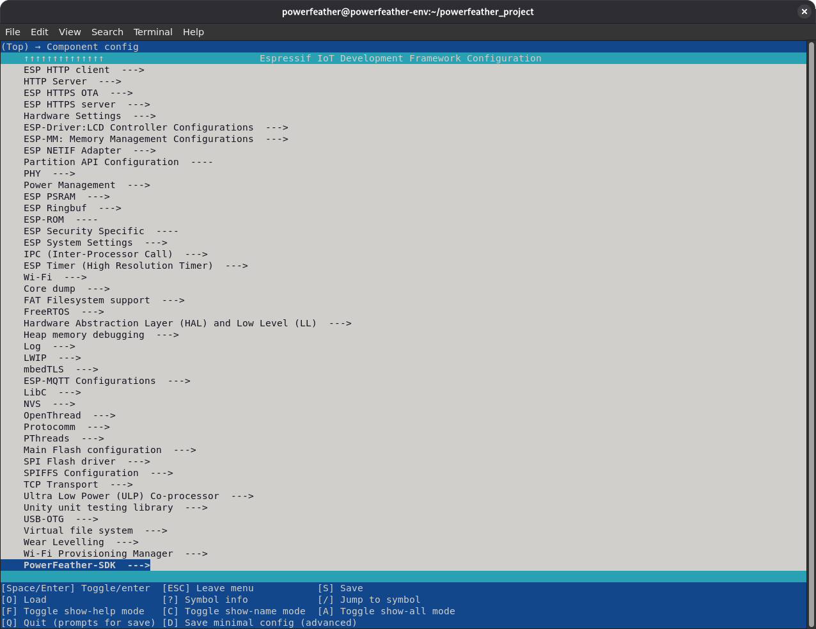Select PHY menu entry

tap(49, 173)
